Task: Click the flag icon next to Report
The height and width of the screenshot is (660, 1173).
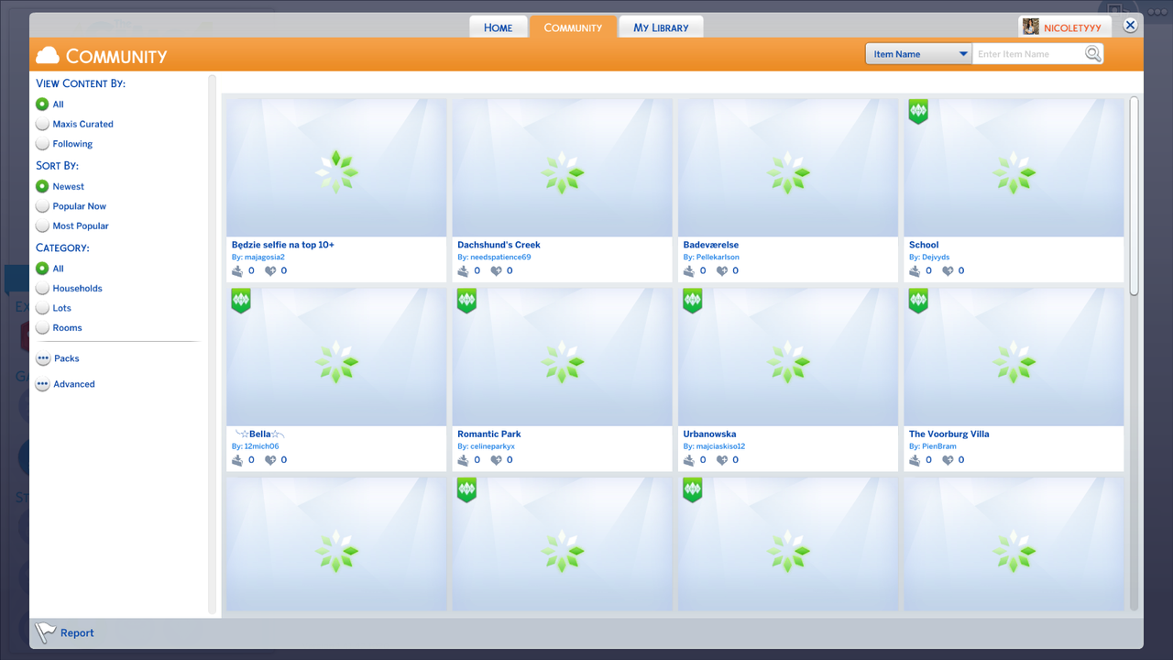Action: point(43,632)
